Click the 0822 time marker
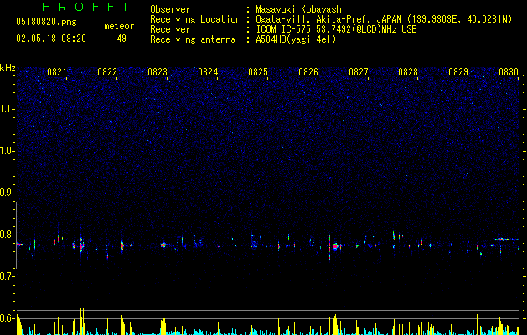527x335 pixels. point(107,72)
